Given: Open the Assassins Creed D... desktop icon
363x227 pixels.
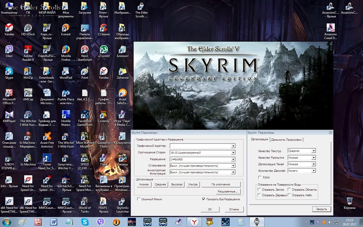Looking at the screenshot, I should click(x=330, y=32).
